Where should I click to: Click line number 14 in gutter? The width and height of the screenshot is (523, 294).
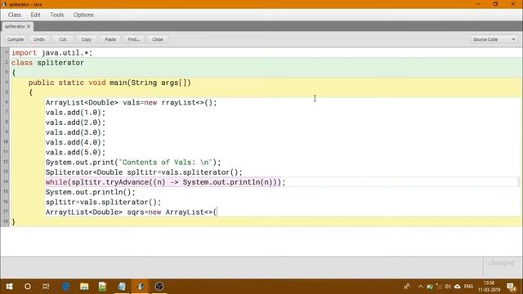click(x=6, y=181)
